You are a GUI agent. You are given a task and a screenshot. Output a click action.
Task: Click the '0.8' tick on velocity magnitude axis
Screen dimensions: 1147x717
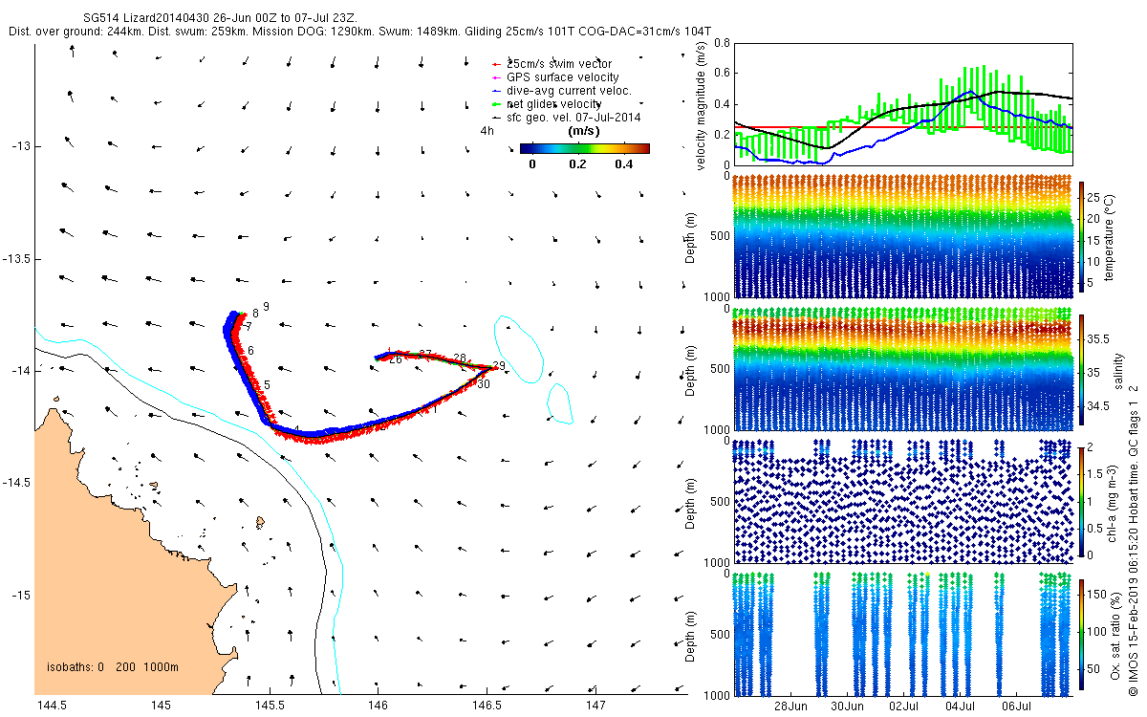click(722, 43)
